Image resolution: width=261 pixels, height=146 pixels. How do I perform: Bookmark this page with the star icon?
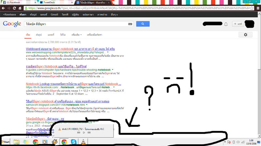tap(252, 8)
